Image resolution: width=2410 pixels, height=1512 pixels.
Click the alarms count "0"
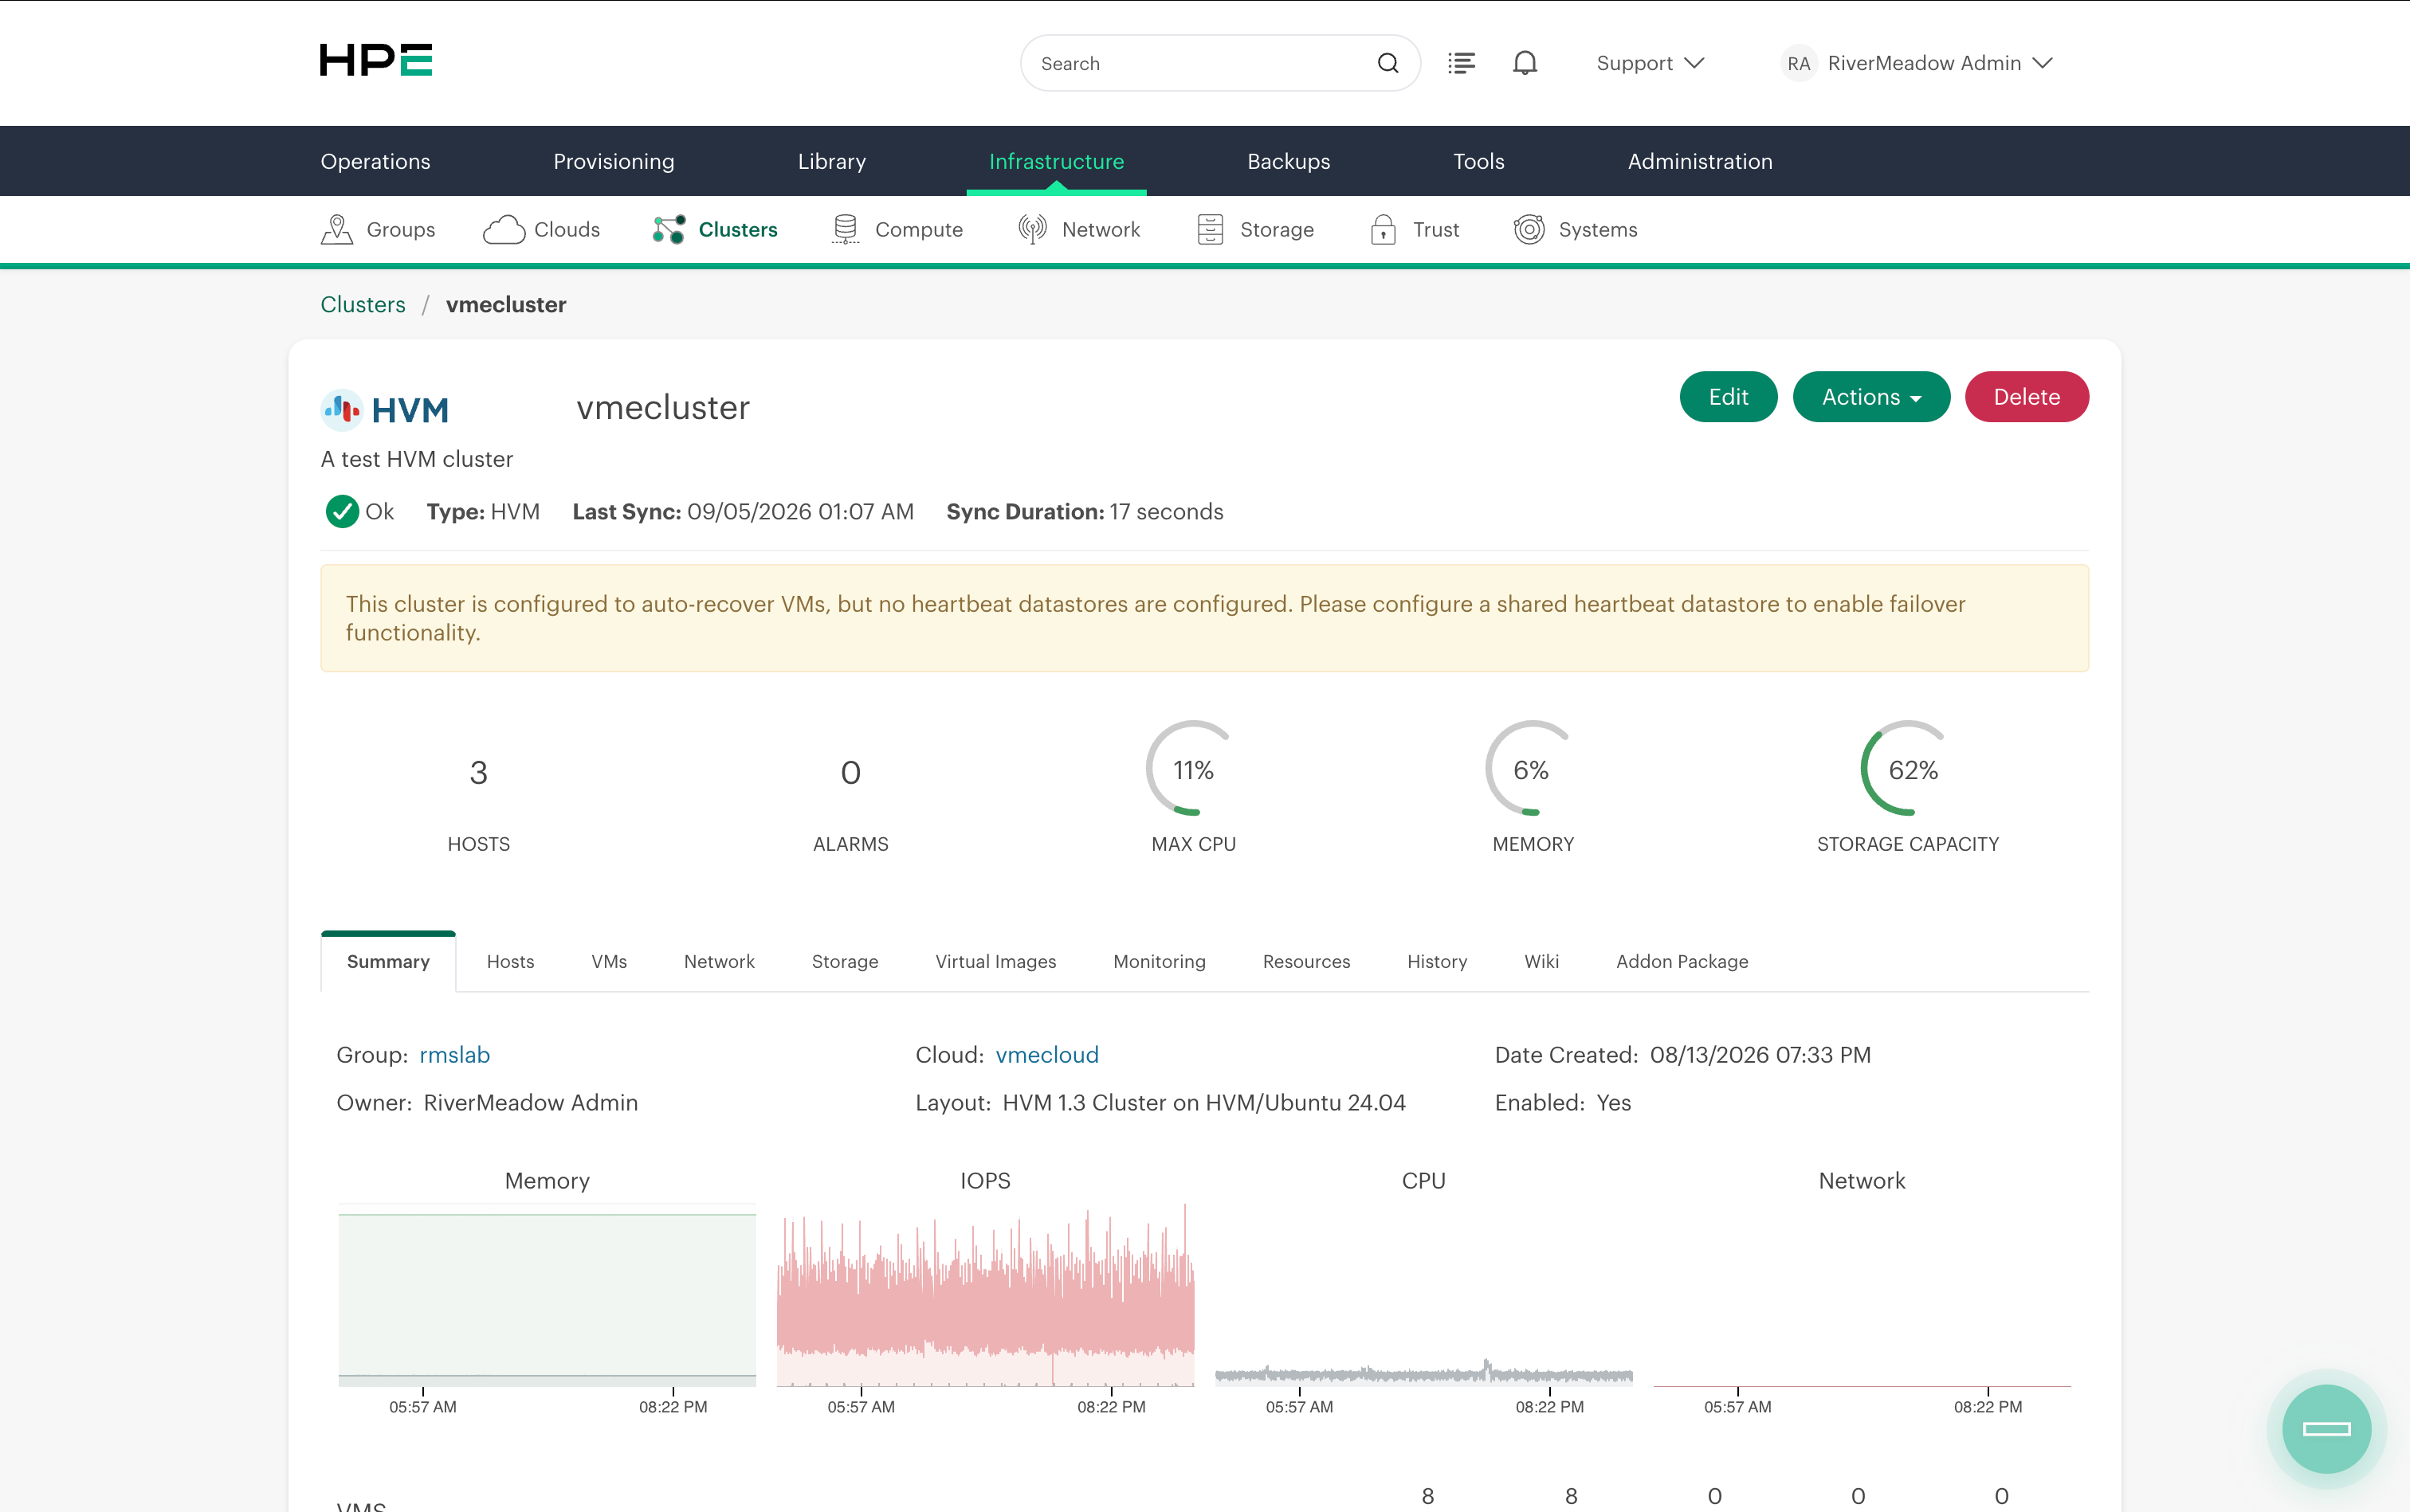pos(850,773)
